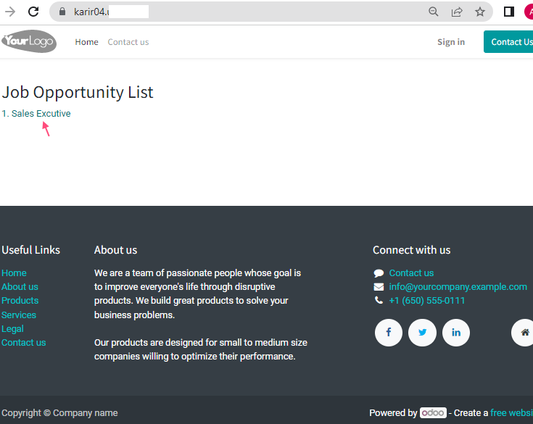Click the teal Contact Us button

509,42
